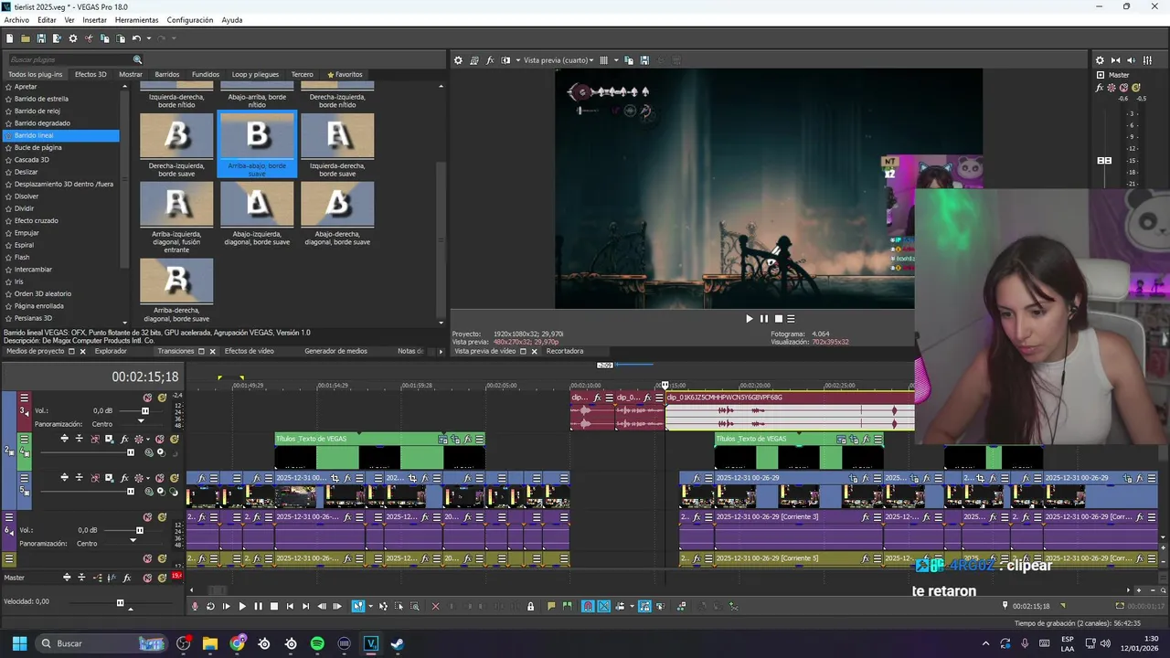Choose Derecha-izquierda, borde suave preset thumbnail
1170x658 pixels.
(x=176, y=135)
